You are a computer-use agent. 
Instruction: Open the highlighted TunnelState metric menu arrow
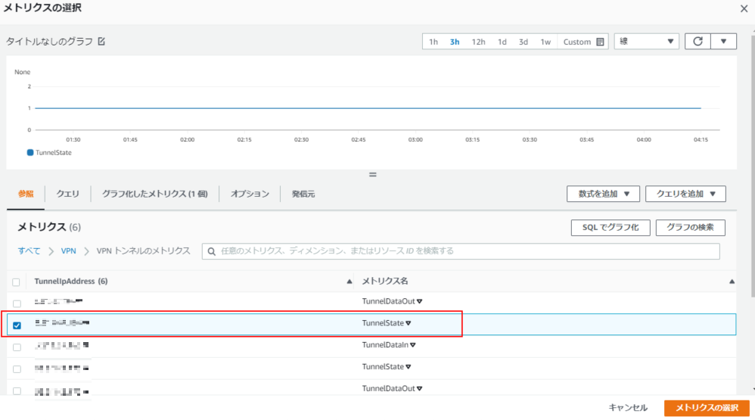[x=409, y=324]
